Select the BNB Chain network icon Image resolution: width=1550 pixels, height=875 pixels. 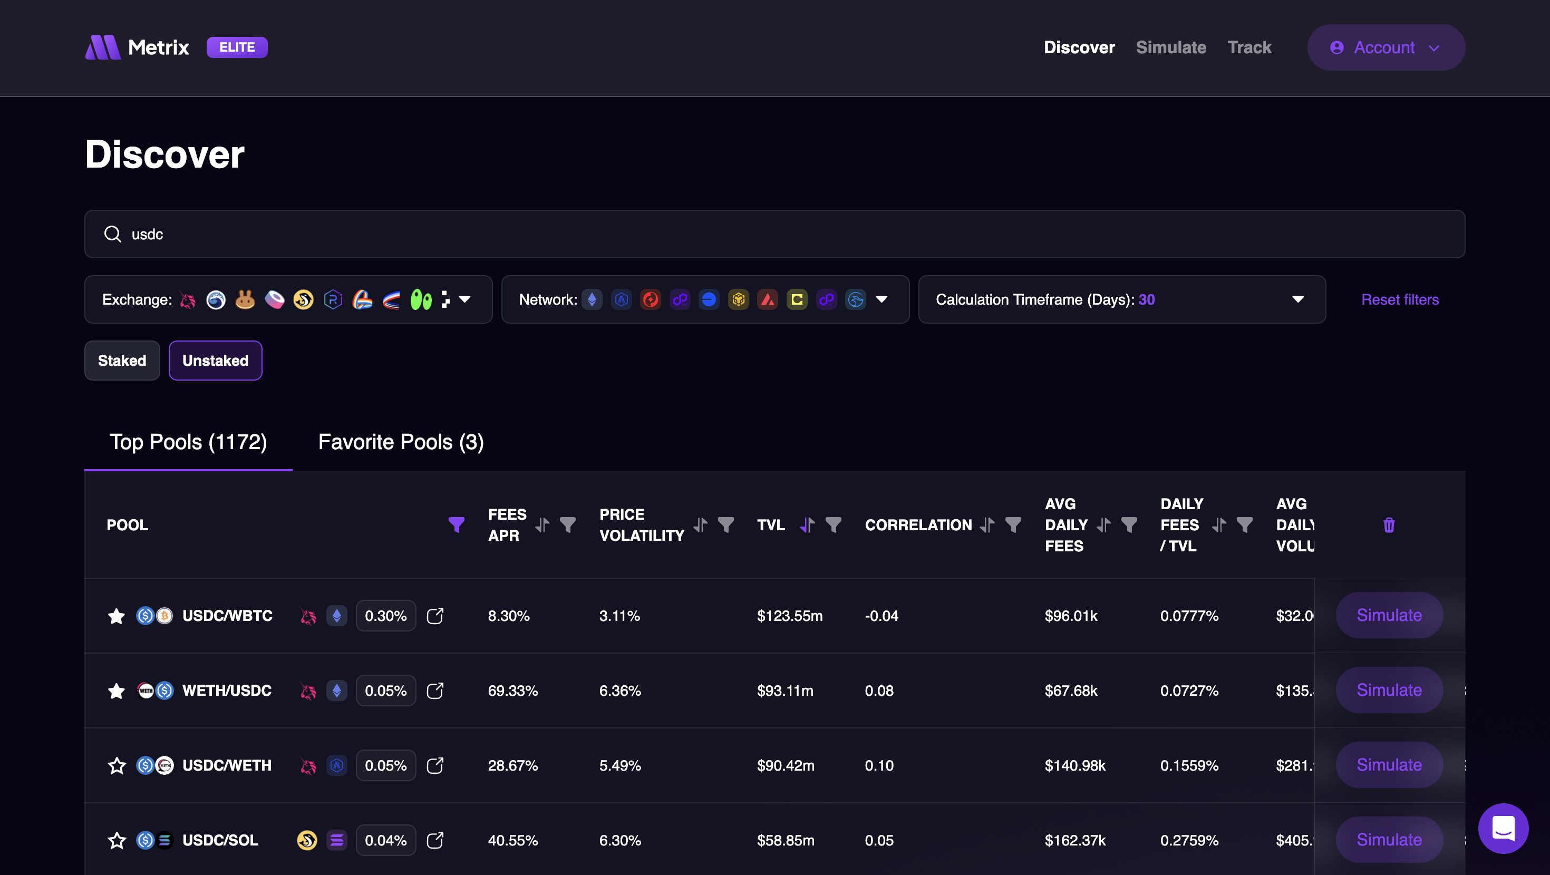tap(739, 299)
